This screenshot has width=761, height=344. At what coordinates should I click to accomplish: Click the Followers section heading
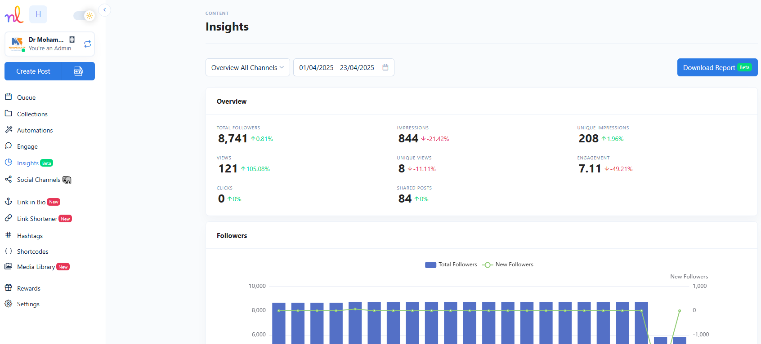(x=232, y=236)
